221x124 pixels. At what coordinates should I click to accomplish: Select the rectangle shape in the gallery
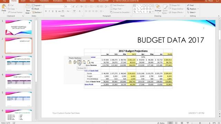click(x=144, y=6)
